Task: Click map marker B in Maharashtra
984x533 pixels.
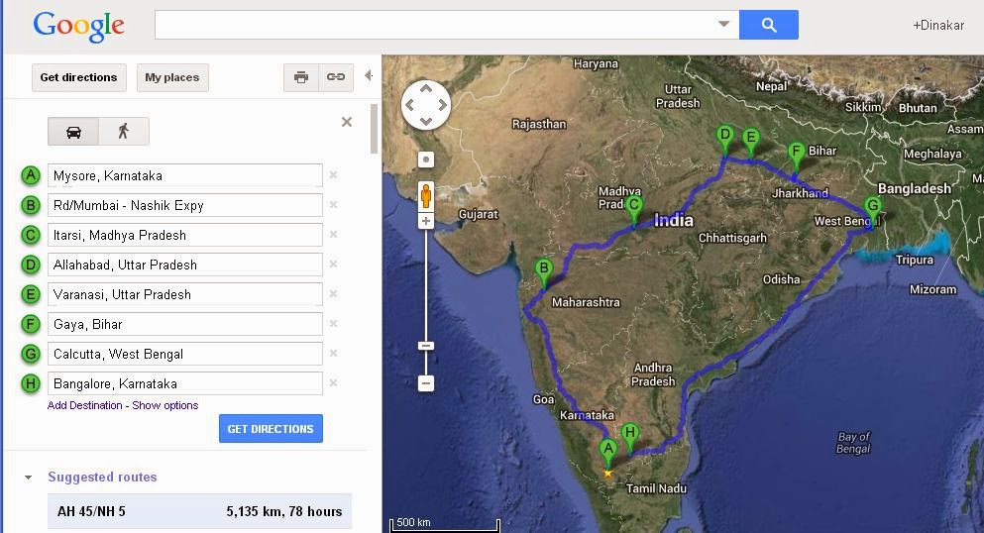Action: [x=543, y=271]
